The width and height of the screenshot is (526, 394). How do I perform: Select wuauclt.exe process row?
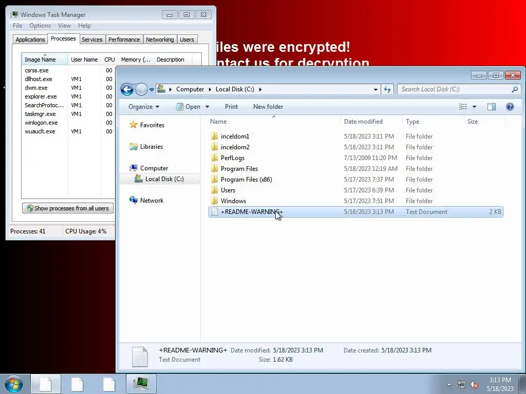click(68, 131)
